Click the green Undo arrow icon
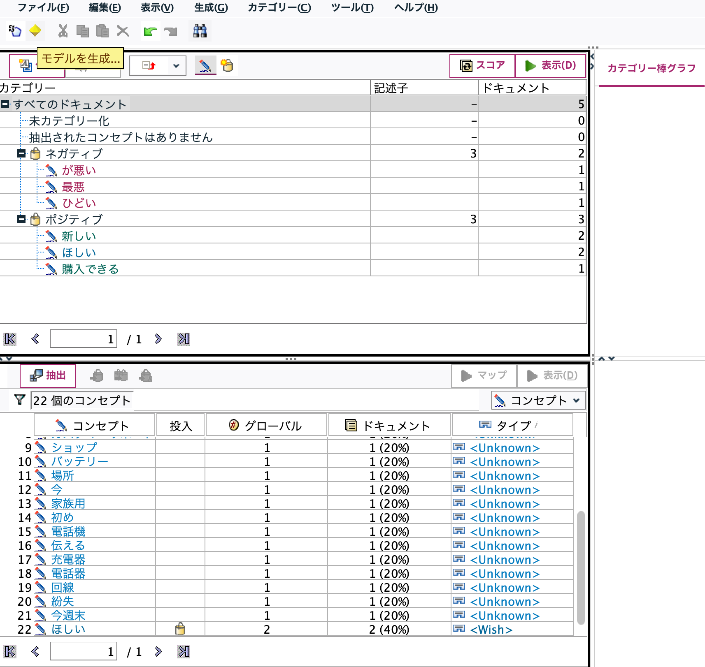Screen dimensions: 705x667 (x=150, y=31)
